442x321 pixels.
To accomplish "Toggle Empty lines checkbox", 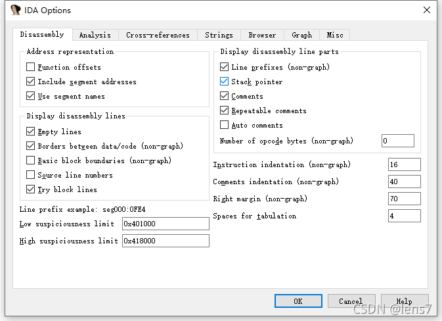I will coord(30,132).
